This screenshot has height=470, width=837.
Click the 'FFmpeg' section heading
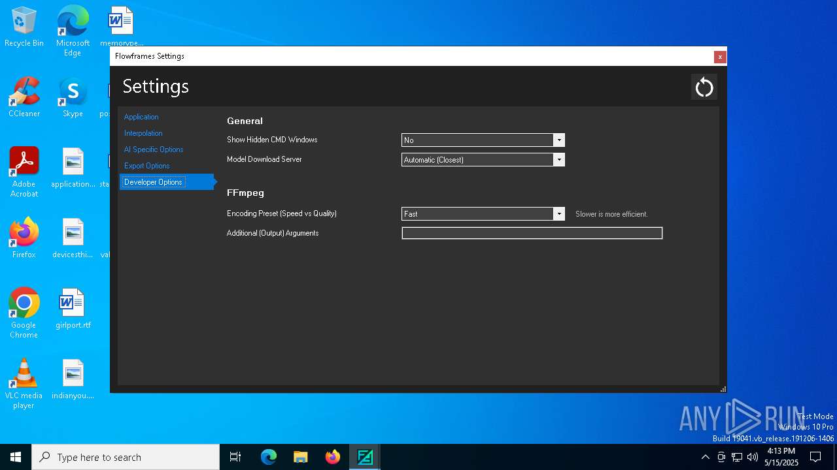(245, 193)
